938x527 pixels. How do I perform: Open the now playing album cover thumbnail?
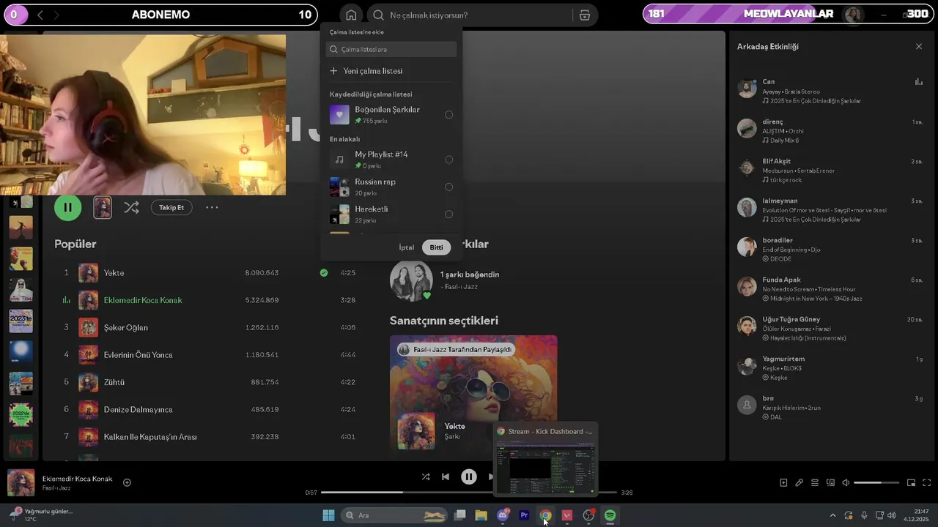click(x=21, y=482)
